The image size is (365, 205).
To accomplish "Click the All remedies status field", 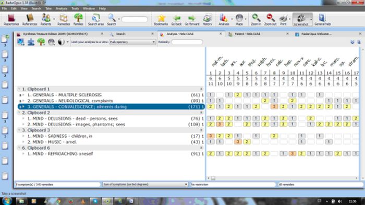I will (320, 184).
